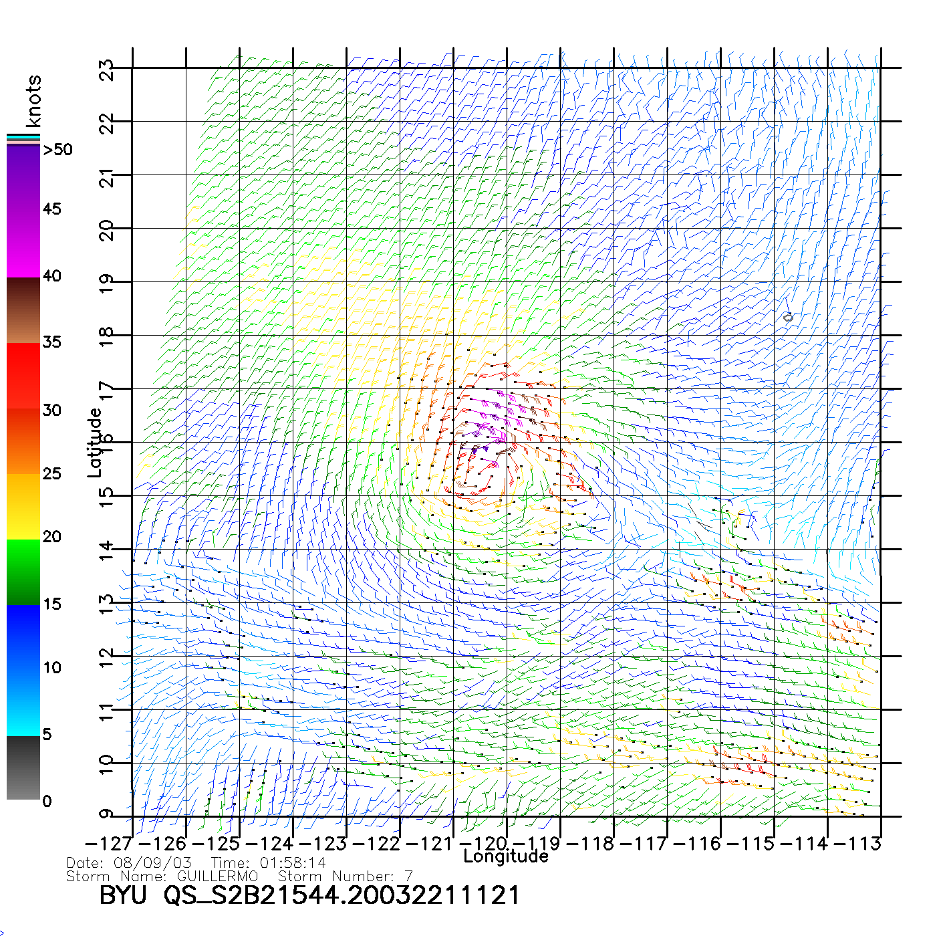This screenshot has height=936, width=949.
Task: Select the -127 longitude tick label
Action: click(x=108, y=844)
